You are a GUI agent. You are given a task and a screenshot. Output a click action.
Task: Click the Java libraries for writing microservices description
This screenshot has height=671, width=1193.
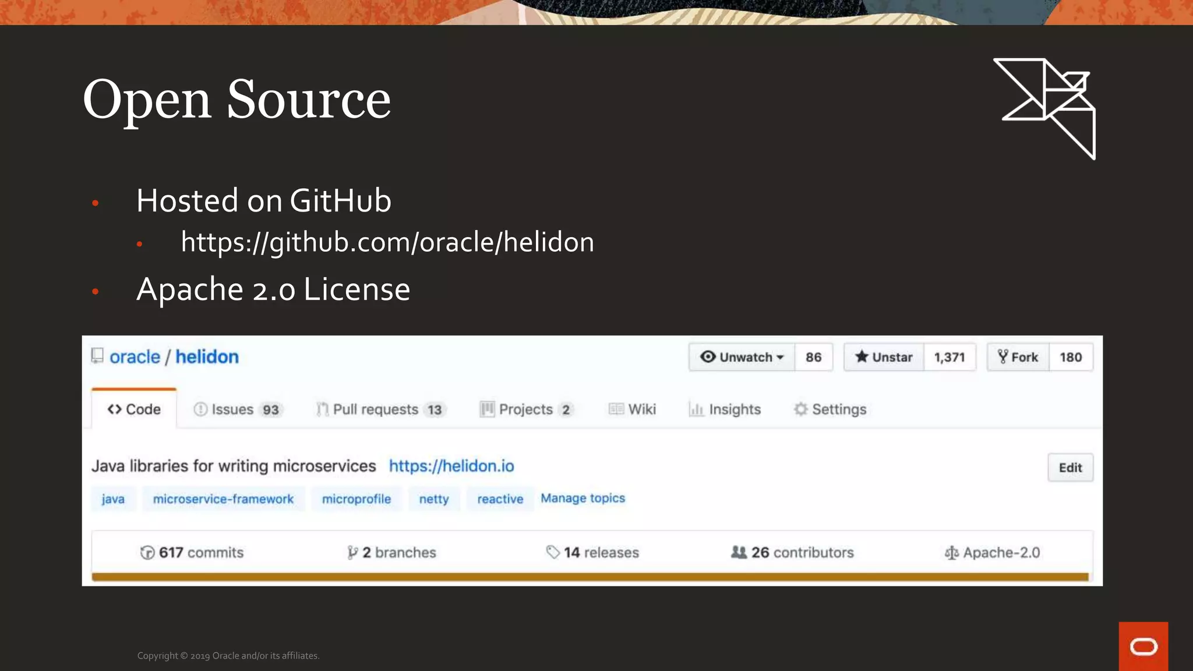tap(234, 466)
